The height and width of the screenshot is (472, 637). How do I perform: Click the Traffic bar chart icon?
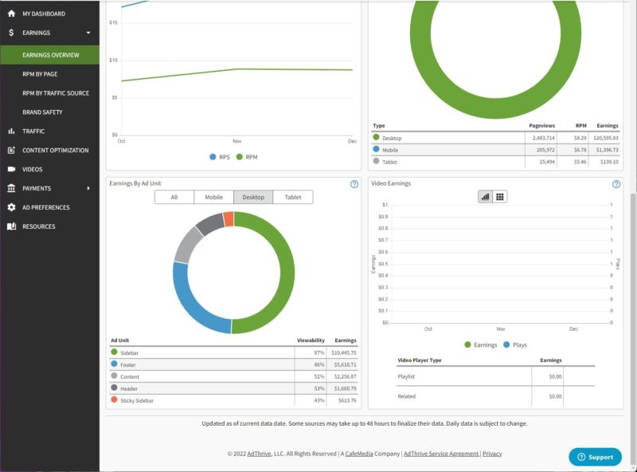click(x=11, y=131)
